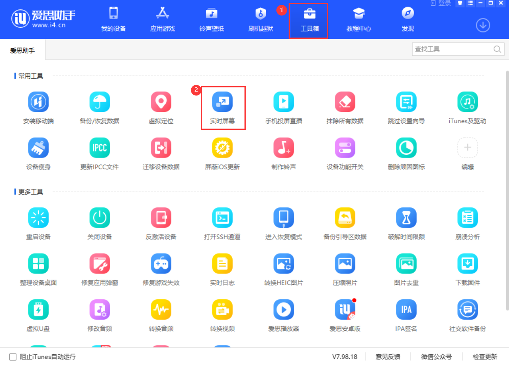509x365 pixels.
Task: Open the skin shirt icon in title bar
Action: coord(460,3)
